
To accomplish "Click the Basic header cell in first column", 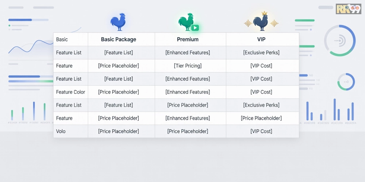I will click(x=62, y=39).
